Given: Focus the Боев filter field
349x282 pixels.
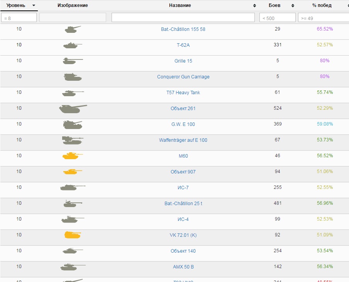Looking at the screenshot, I should point(278,18).
